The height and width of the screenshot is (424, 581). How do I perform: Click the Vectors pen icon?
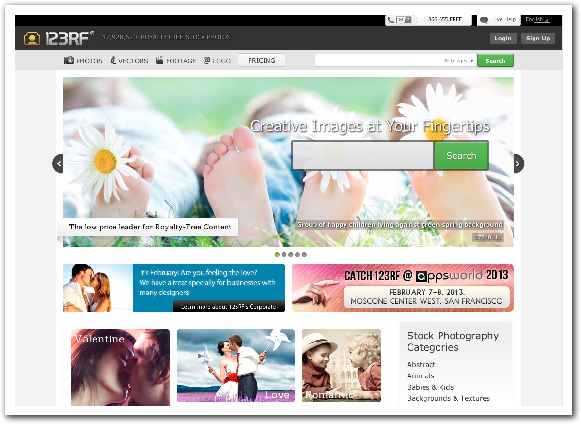click(113, 60)
